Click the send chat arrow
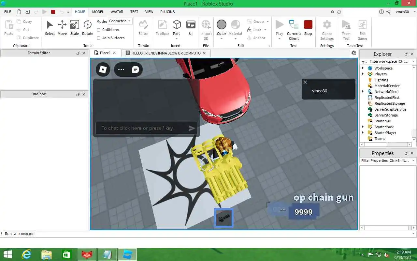The image size is (417, 261). pyautogui.click(x=192, y=128)
